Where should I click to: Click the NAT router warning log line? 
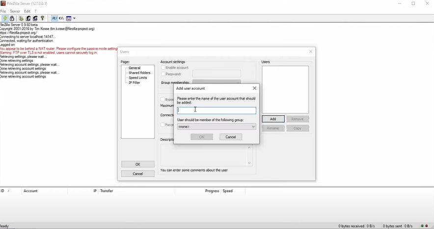59,49
